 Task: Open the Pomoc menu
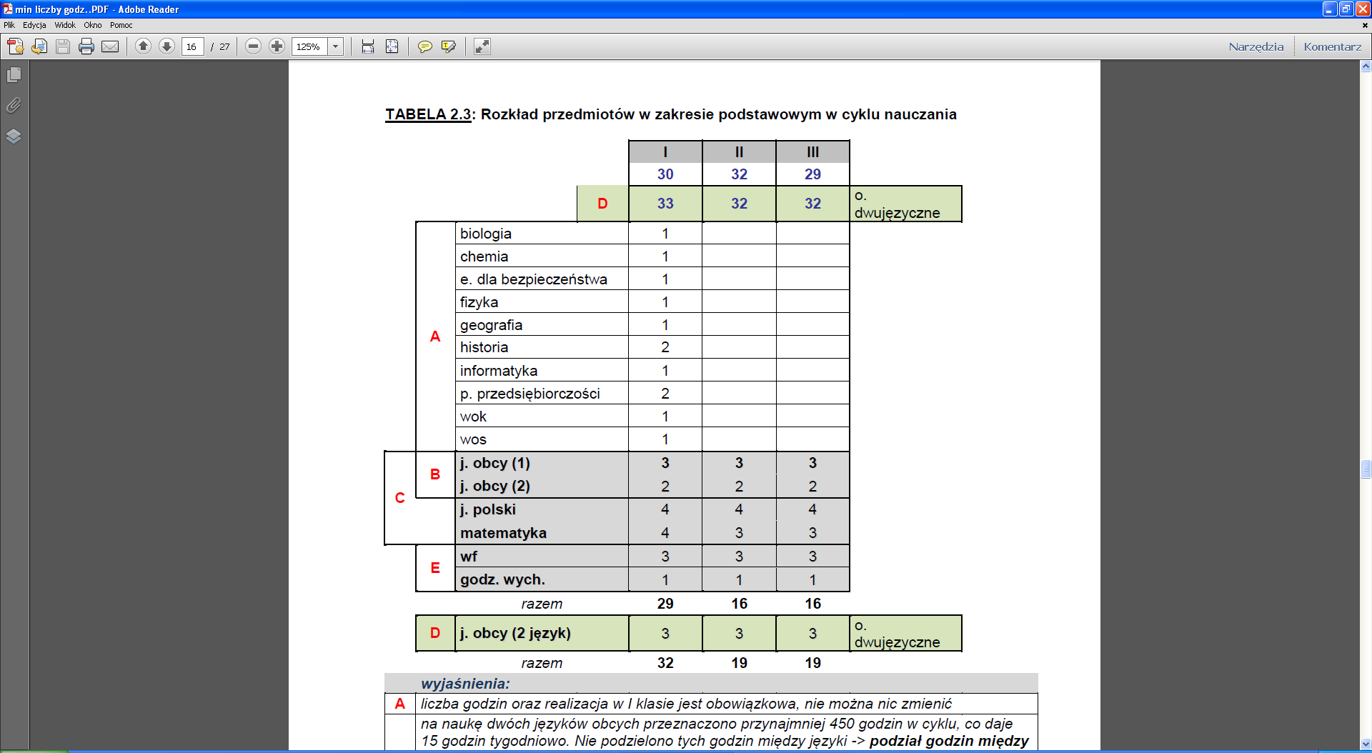pos(121,25)
